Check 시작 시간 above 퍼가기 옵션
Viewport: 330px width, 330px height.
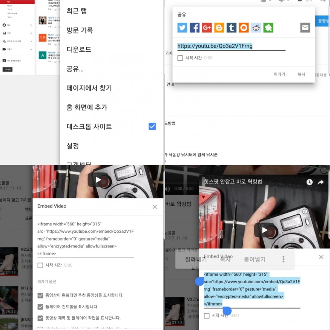[40, 265]
